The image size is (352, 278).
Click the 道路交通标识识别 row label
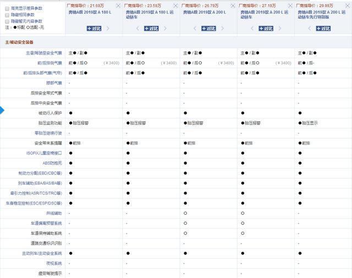point(46,243)
